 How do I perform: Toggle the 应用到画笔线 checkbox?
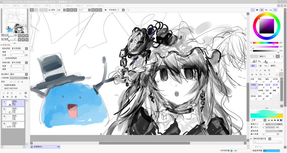[x=3, y=58]
